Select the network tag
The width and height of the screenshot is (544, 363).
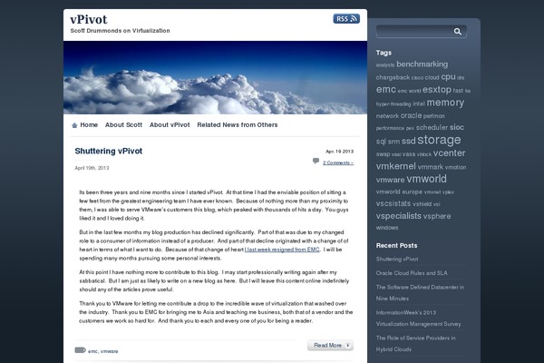(387, 116)
